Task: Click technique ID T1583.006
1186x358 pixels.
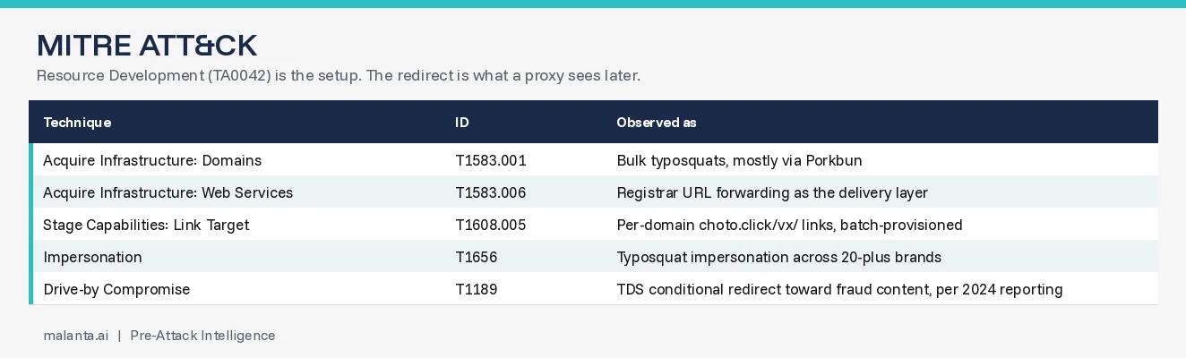Action: (x=491, y=193)
